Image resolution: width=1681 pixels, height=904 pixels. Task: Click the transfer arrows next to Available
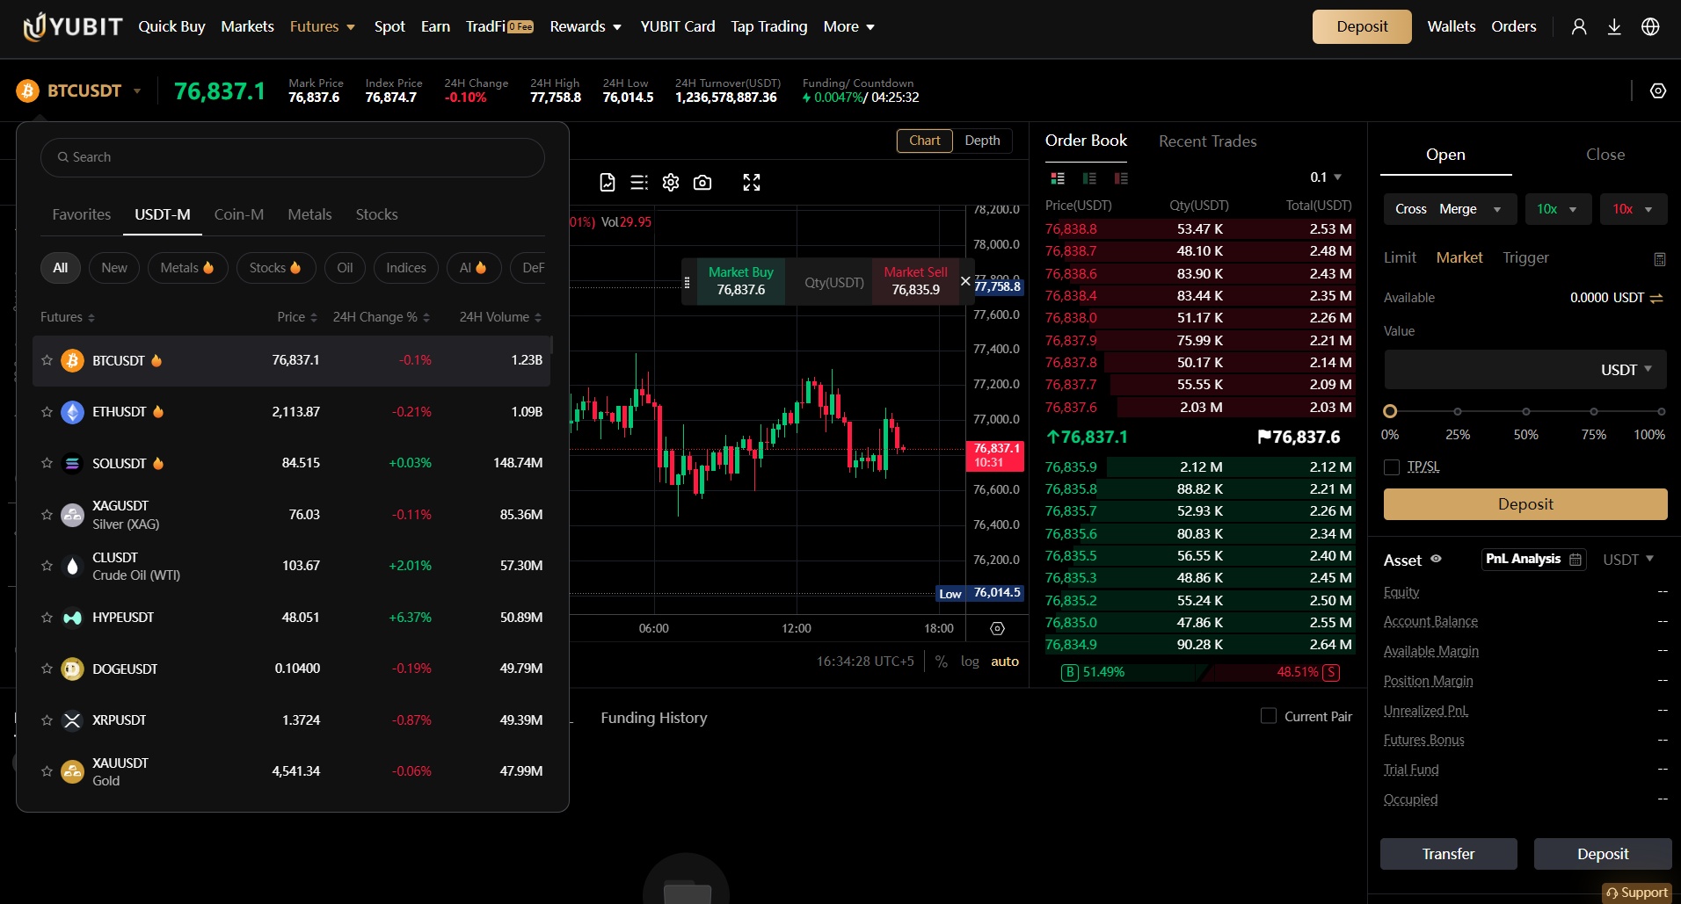click(1656, 298)
